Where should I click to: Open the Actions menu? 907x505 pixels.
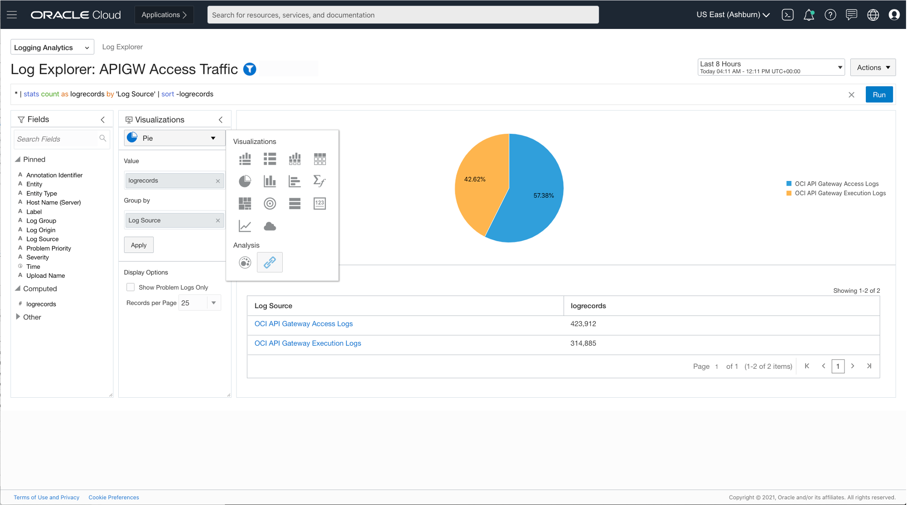coord(872,67)
